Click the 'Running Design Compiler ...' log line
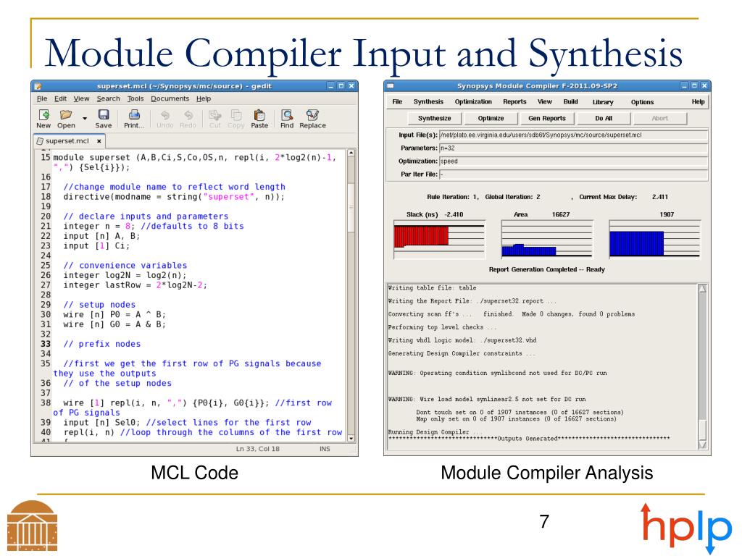 (435, 432)
